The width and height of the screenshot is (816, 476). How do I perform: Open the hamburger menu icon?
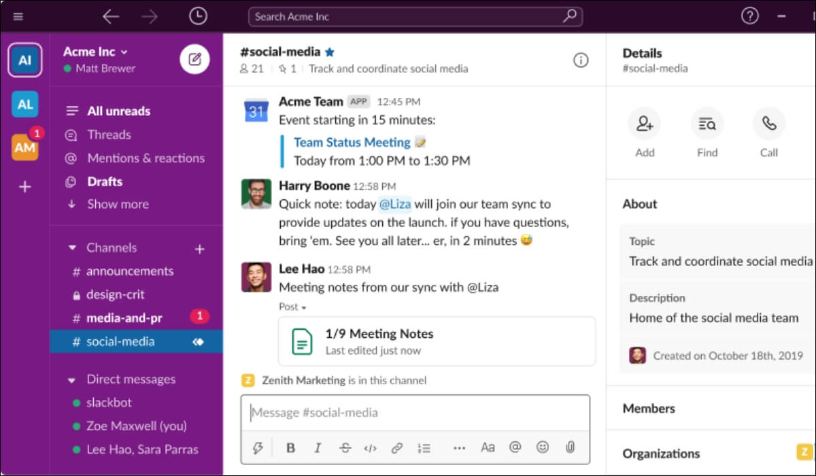pos(18,16)
